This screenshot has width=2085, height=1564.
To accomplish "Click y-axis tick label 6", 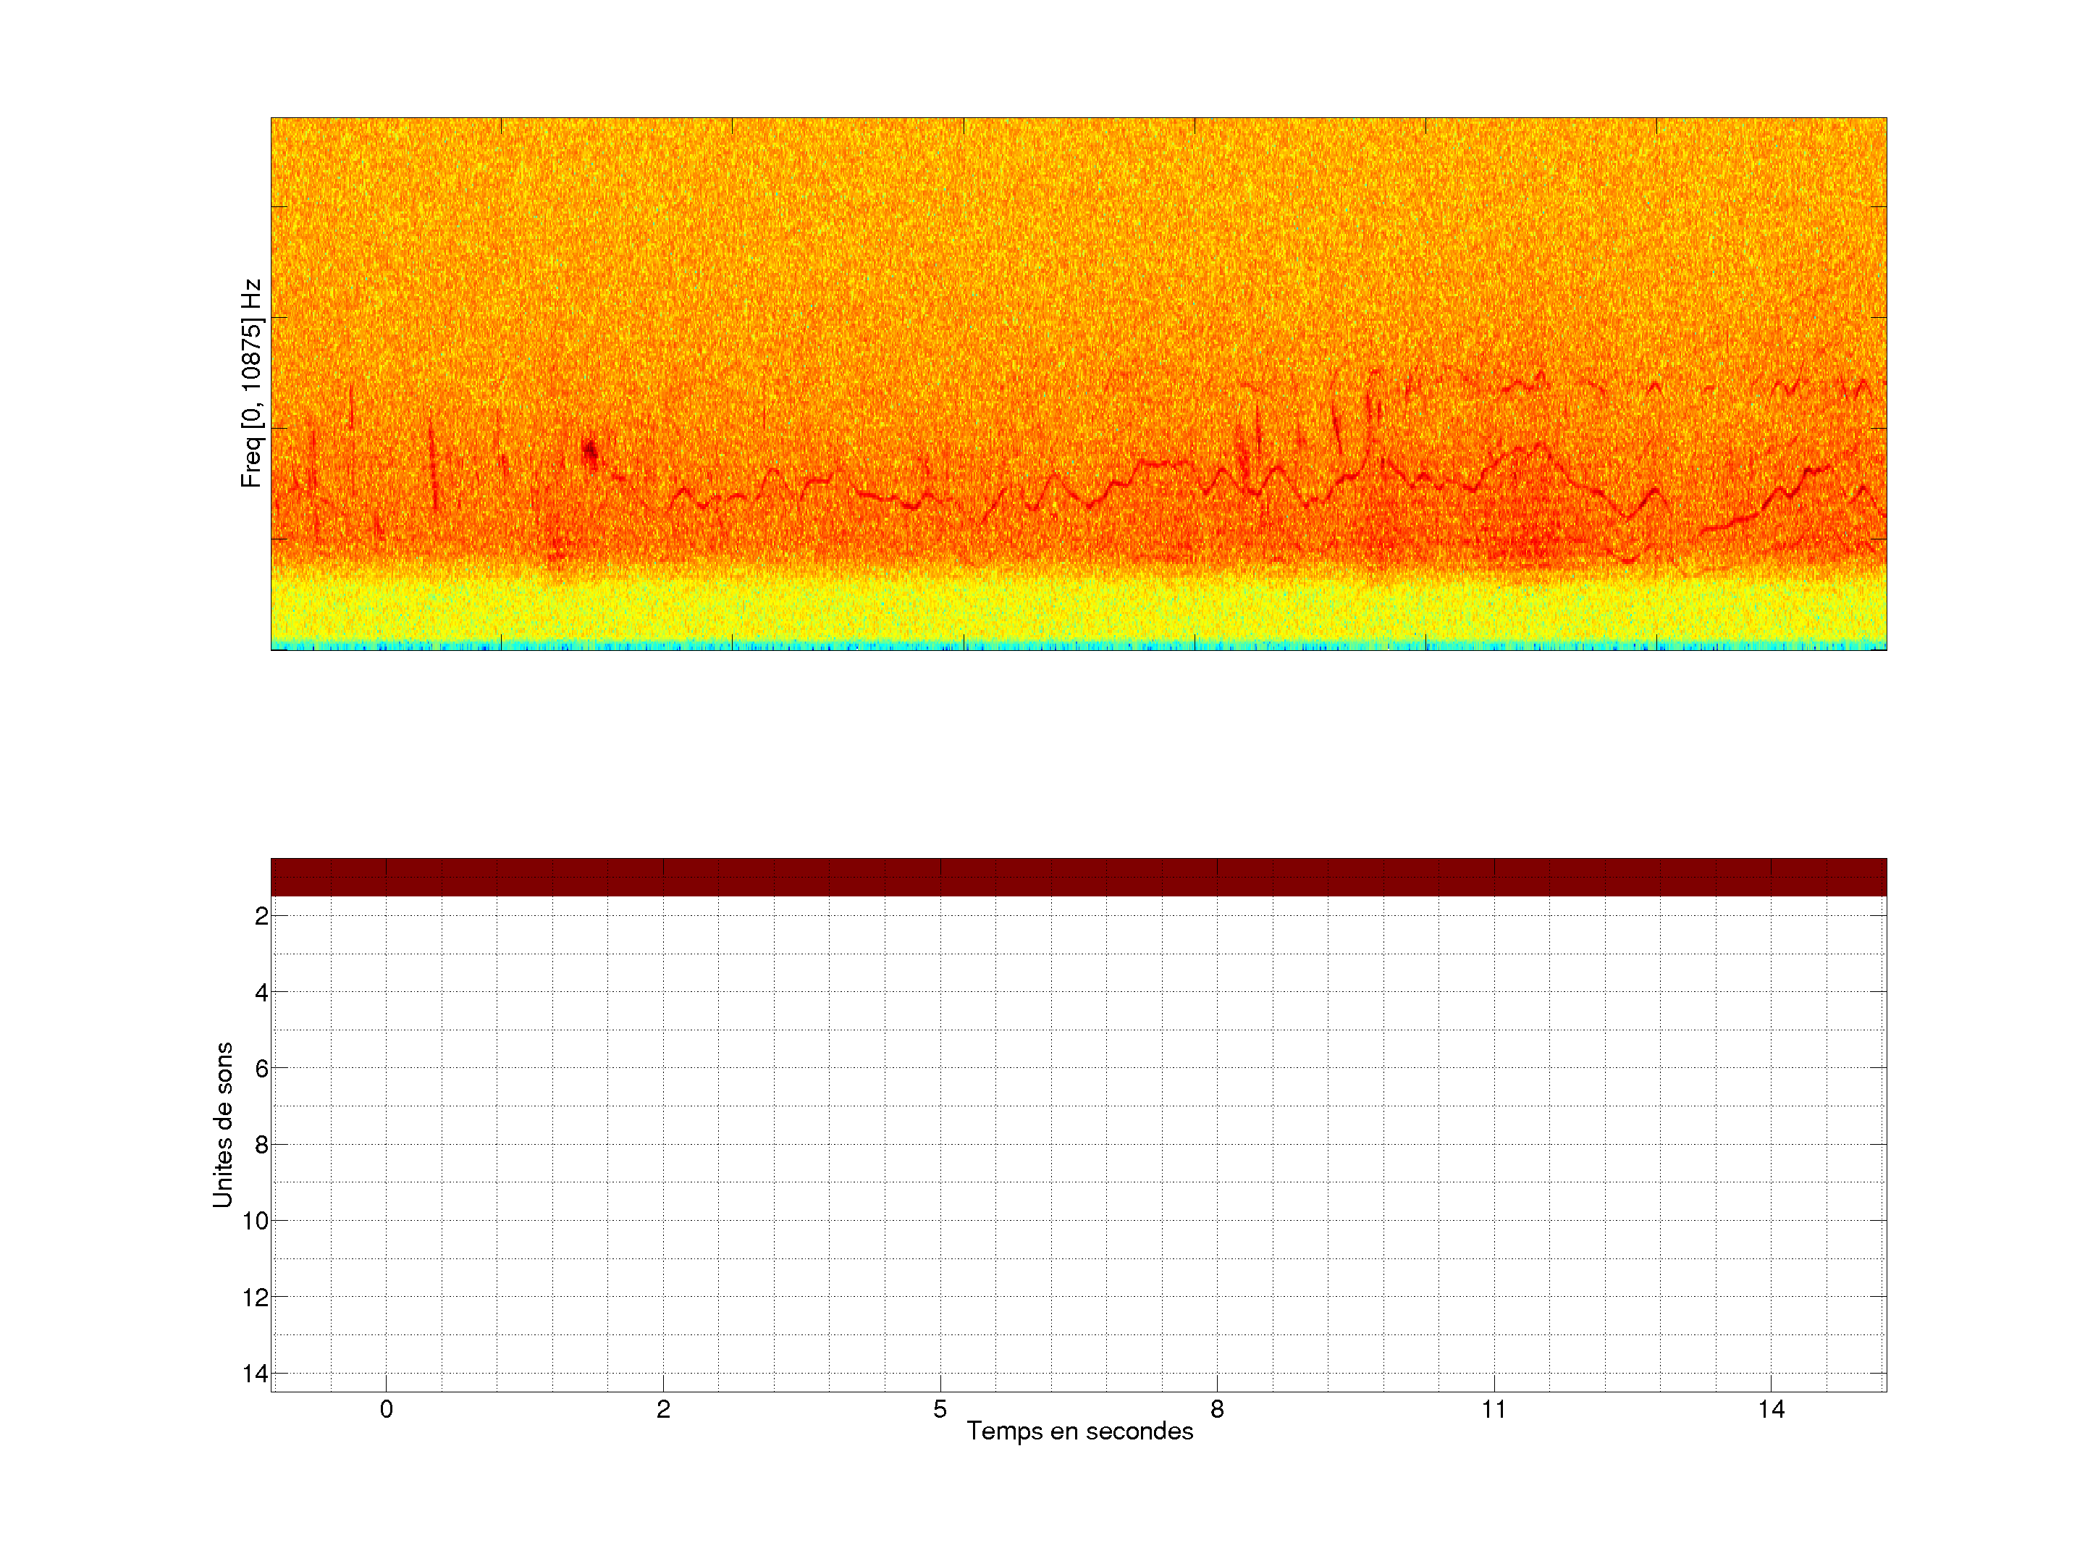I will point(261,1069).
